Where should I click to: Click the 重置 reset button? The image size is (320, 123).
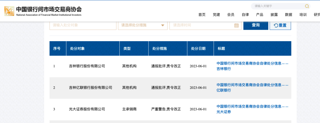280,25
